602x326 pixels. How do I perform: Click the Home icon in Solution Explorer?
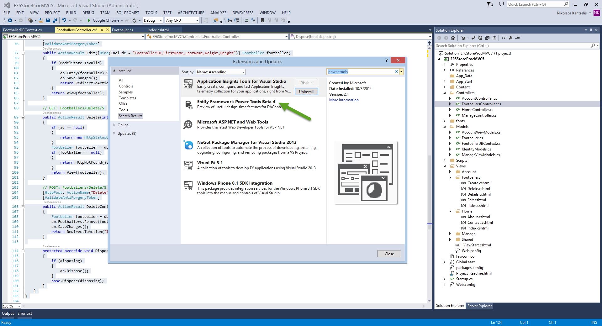tap(453, 38)
